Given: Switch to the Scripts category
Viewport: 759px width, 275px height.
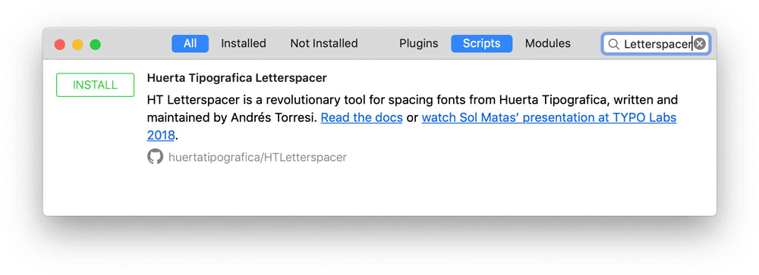Looking at the screenshot, I should click(482, 43).
